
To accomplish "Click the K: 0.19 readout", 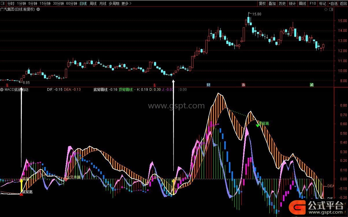I will click(142, 90).
